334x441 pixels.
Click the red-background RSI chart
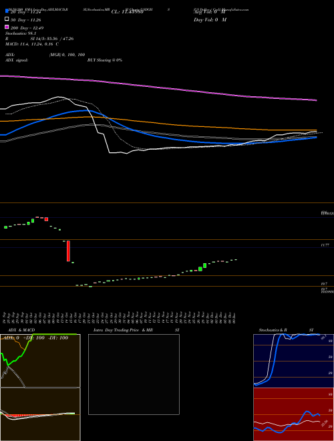click(x=293, y=414)
